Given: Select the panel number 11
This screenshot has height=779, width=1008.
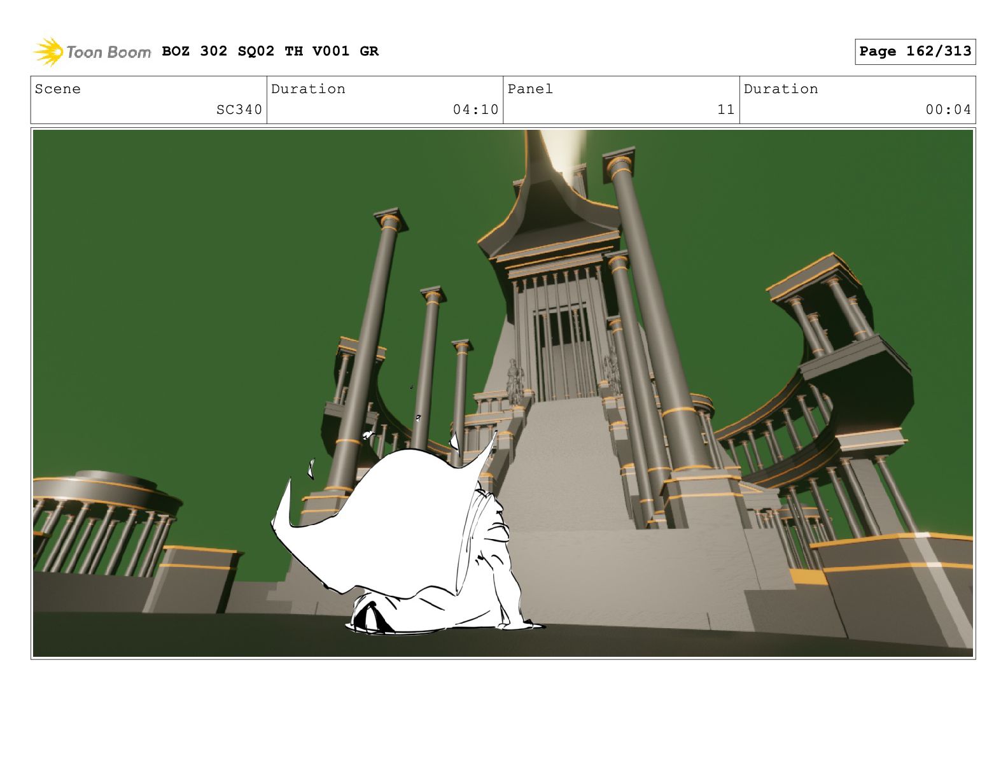Looking at the screenshot, I should 725,109.
